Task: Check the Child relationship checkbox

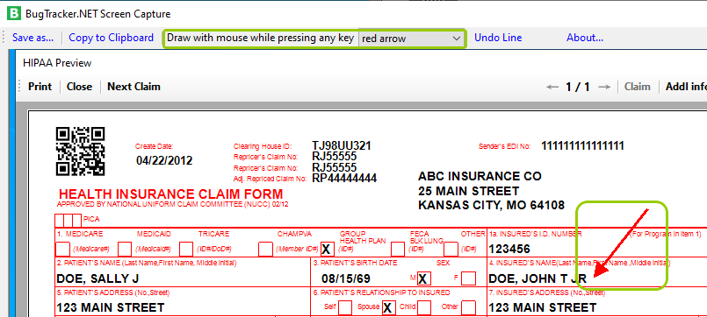Action: (x=424, y=307)
